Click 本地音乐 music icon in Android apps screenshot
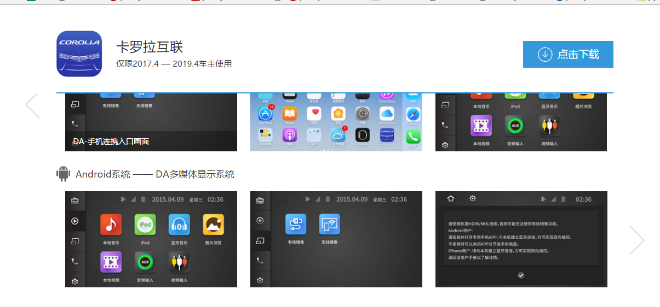660x307 pixels. coord(111,225)
